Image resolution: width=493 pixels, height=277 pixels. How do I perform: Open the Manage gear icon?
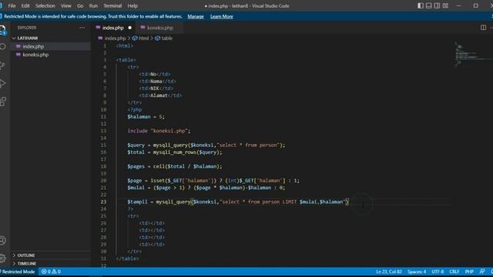click(x=2, y=258)
